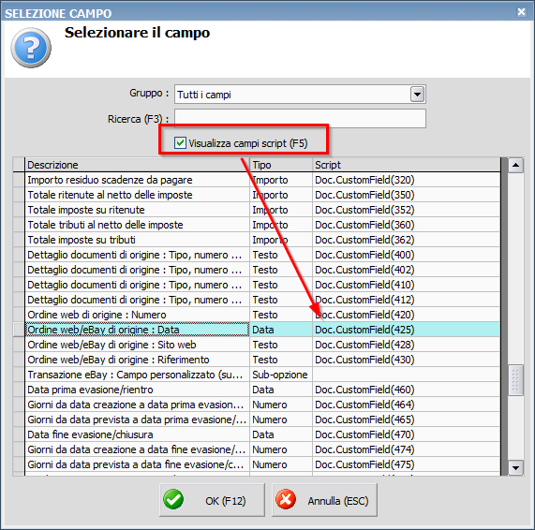Focus the Ricerca (F3) search field
The width and height of the screenshot is (535, 530).
click(300, 119)
